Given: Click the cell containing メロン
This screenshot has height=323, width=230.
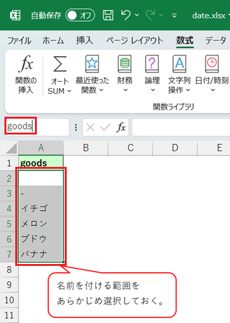Looking at the screenshot, I should tap(41, 224).
